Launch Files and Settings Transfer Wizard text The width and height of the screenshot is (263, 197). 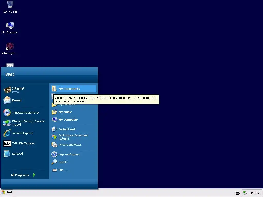click(x=29, y=123)
